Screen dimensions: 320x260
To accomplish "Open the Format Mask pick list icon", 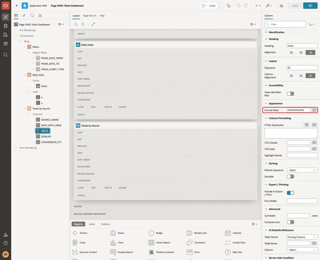I will [x=314, y=110].
